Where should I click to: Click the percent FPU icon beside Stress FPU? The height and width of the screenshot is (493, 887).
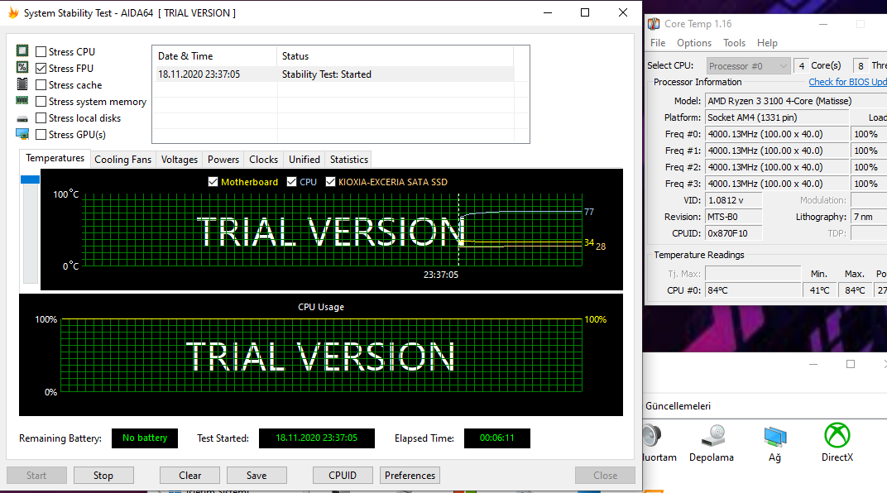pos(22,67)
